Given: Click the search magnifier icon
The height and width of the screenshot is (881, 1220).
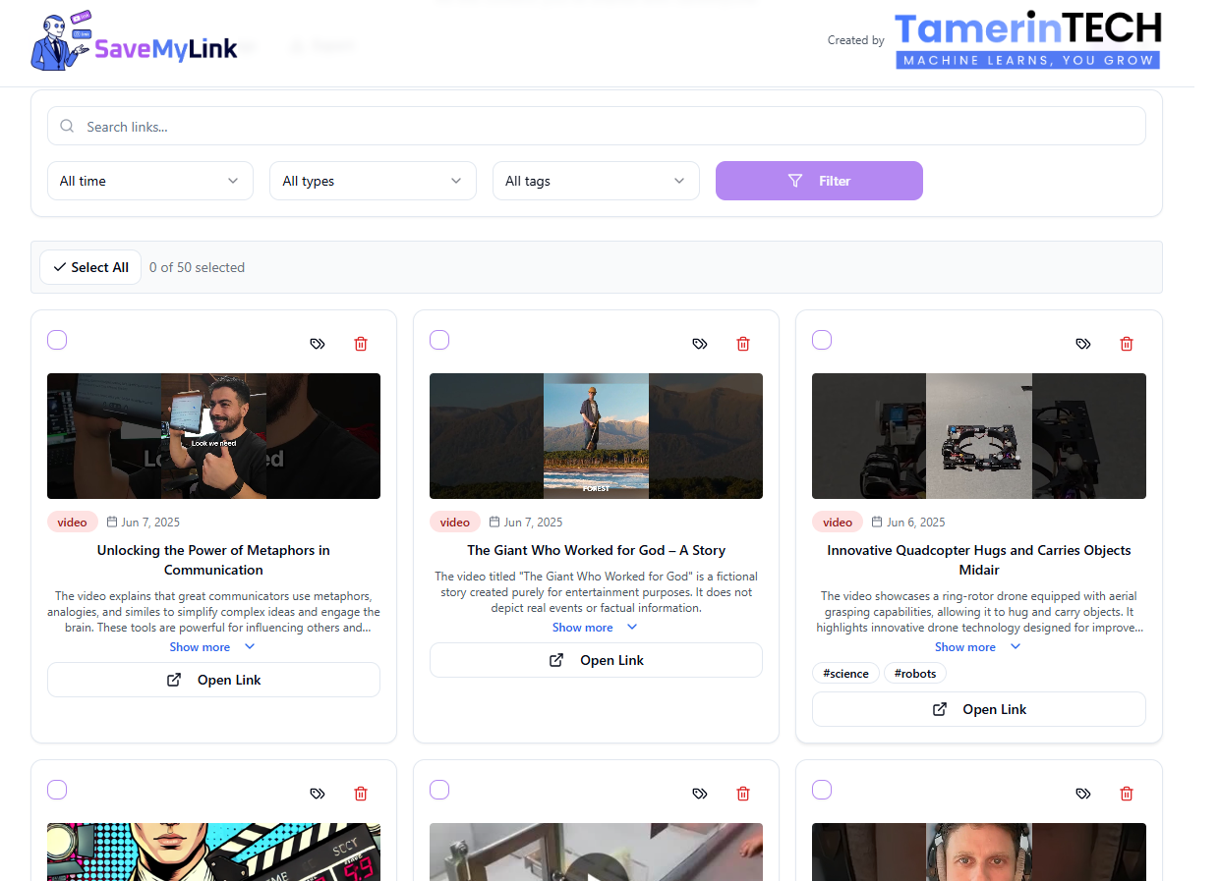Looking at the screenshot, I should (x=67, y=126).
